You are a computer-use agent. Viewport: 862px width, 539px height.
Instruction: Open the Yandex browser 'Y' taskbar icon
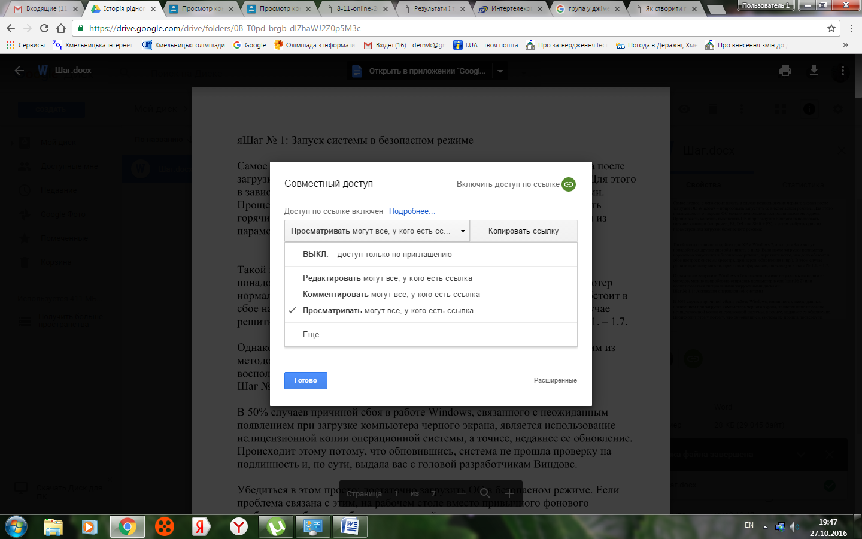pos(239,526)
